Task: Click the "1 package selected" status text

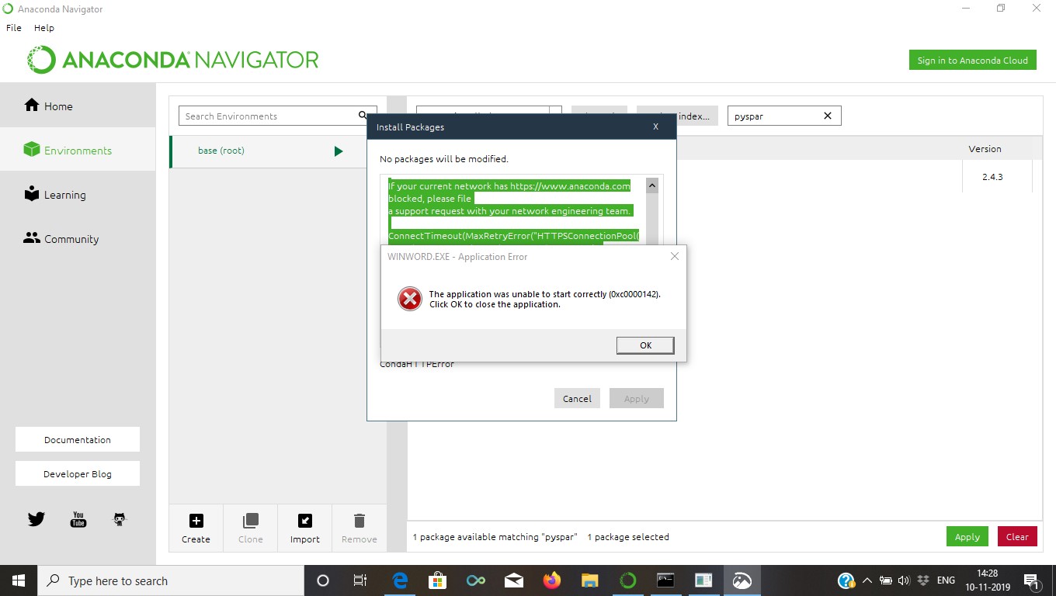Action: pos(627,536)
